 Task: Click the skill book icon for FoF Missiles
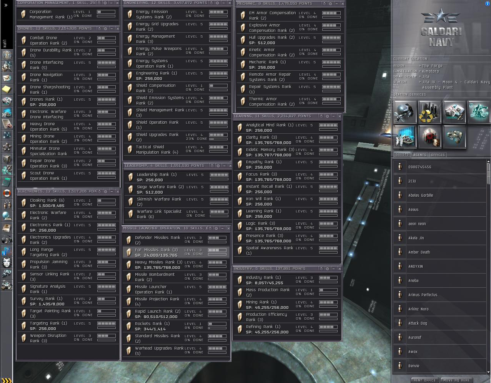coord(129,252)
